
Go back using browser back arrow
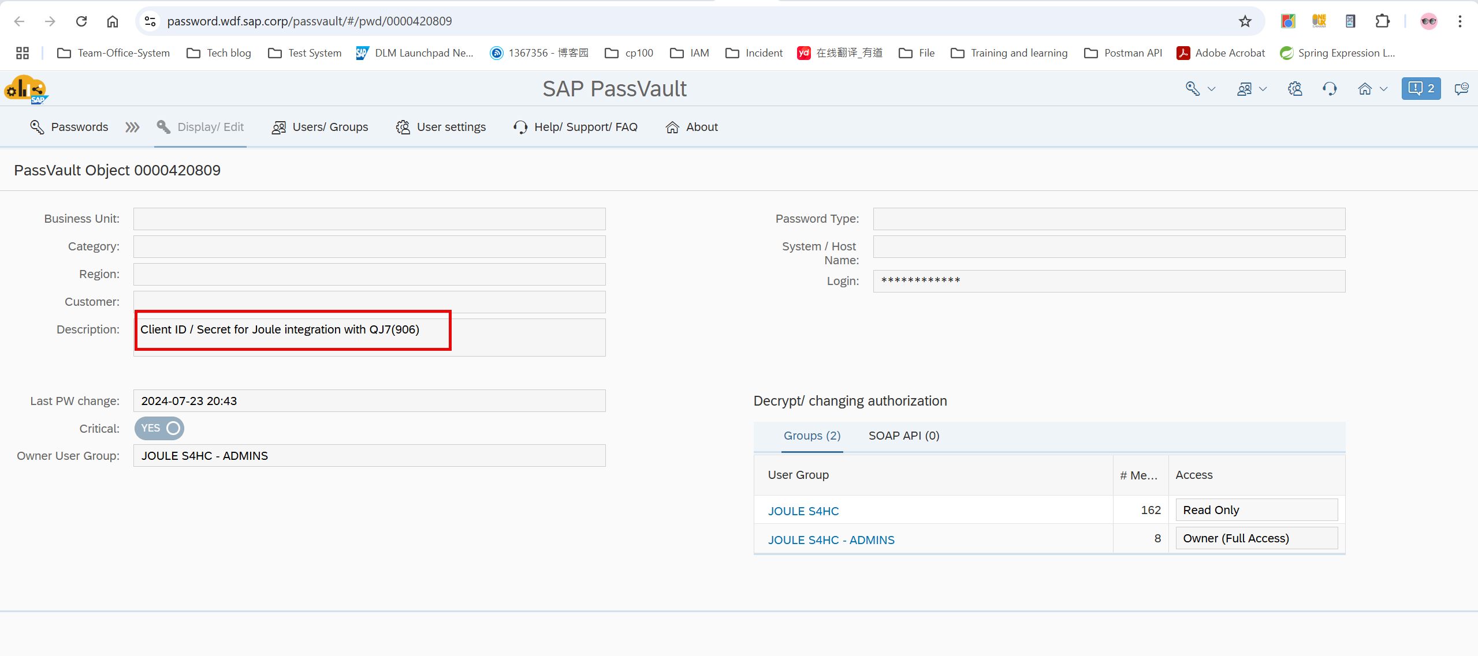point(19,21)
